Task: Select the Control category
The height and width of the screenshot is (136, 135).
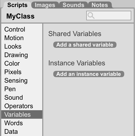Action: tap(22, 29)
